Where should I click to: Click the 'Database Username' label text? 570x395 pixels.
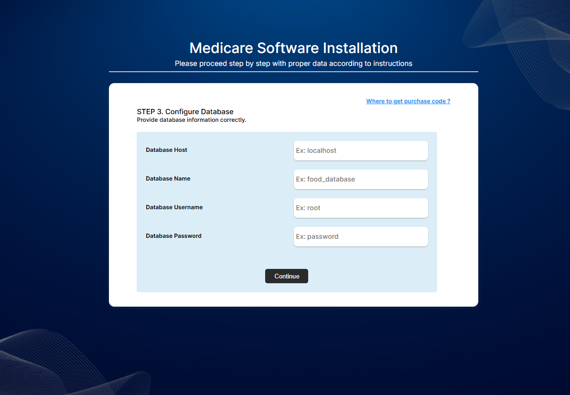click(174, 207)
